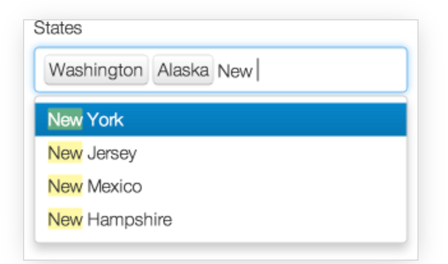Click the yellow highlighted "New" before Jersey
The width and height of the screenshot is (448, 264).
tap(65, 153)
